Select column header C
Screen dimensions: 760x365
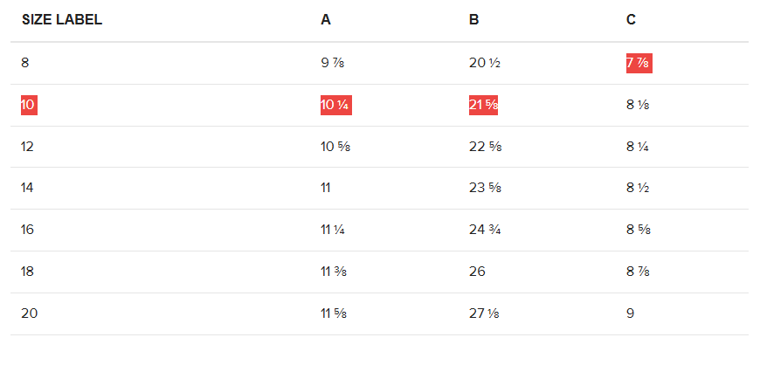631,20
